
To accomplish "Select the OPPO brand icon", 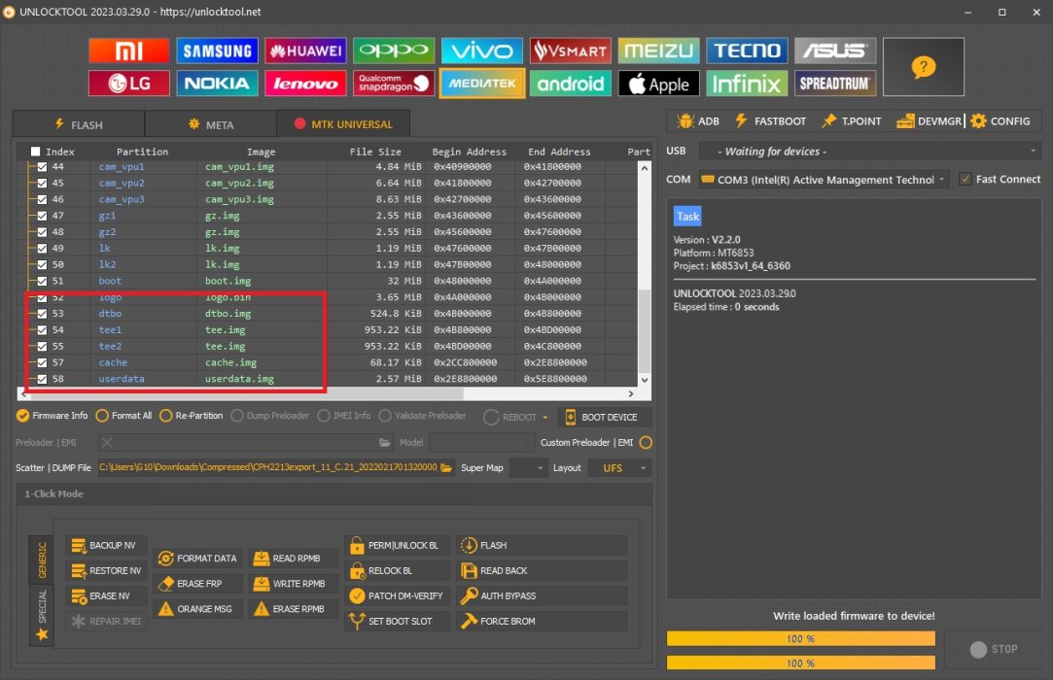I will (394, 51).
